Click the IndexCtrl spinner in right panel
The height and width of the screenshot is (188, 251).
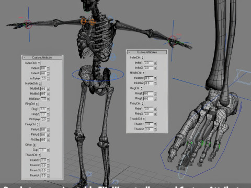143,57
